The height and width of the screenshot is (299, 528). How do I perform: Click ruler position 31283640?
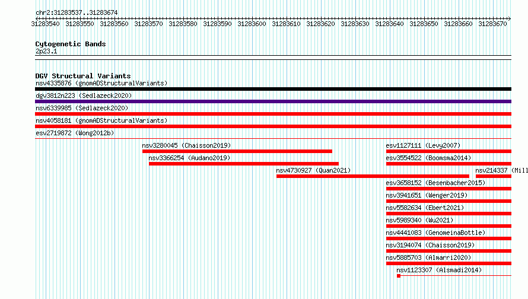pyautogui.click(x=389, y=24)
